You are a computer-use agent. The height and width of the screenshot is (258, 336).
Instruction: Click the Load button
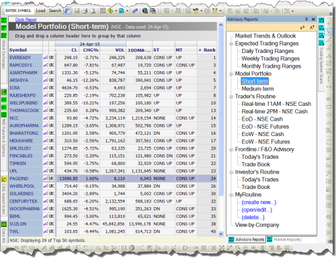40,11
